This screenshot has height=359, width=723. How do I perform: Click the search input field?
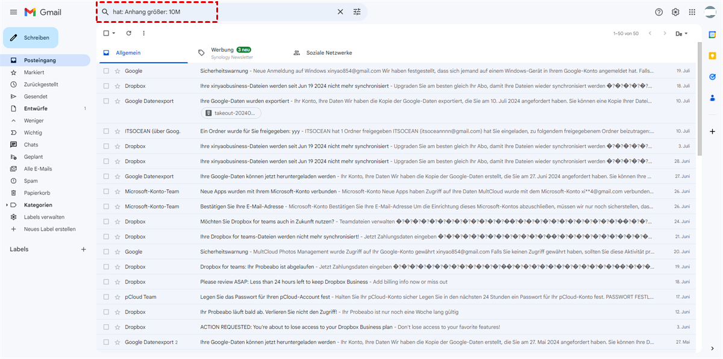(222, 12)
